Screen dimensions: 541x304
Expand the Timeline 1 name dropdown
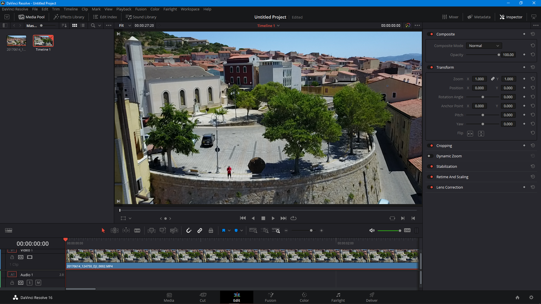278,26
